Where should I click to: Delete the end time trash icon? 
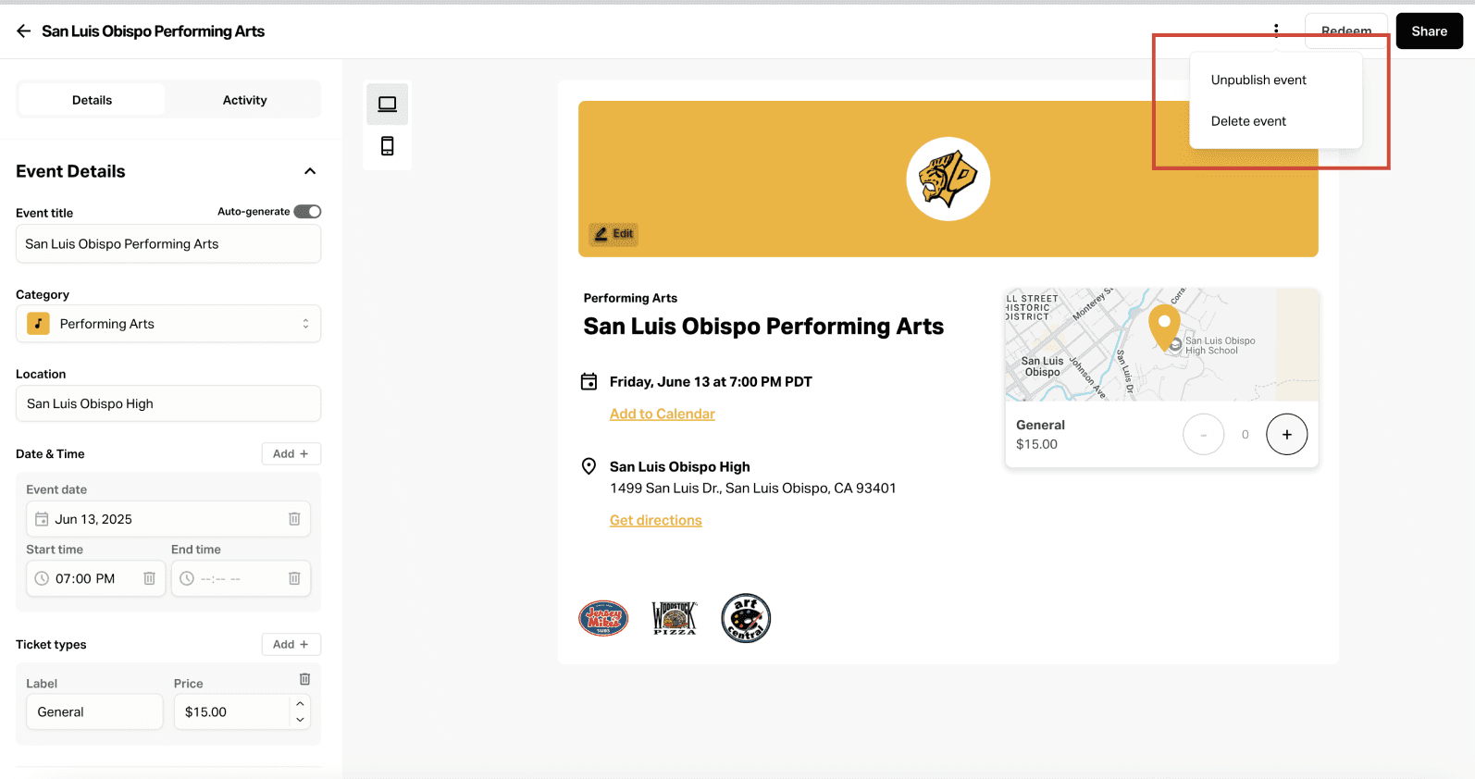pyautogui.click(x=294, y=578)
